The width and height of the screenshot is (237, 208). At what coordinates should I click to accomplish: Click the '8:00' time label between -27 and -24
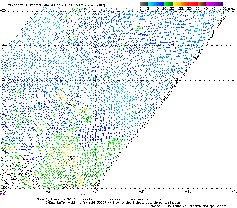click(x=83, y=194)
